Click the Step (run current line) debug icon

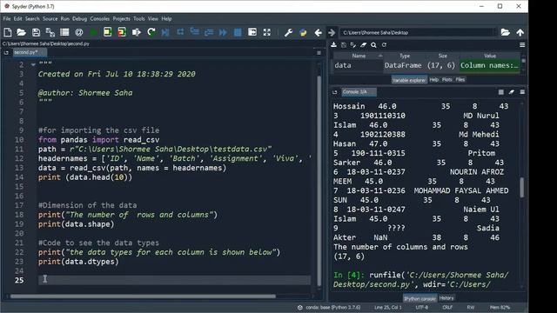coord(180,32)
